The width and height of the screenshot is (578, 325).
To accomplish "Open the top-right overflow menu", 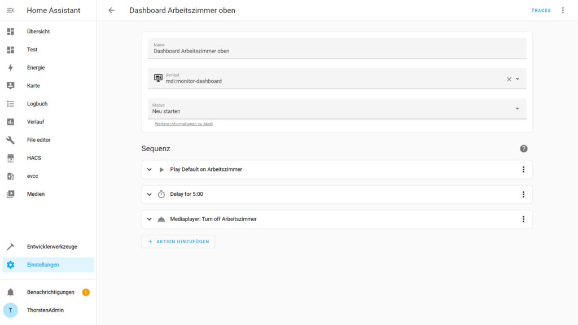I will [562, 10].
